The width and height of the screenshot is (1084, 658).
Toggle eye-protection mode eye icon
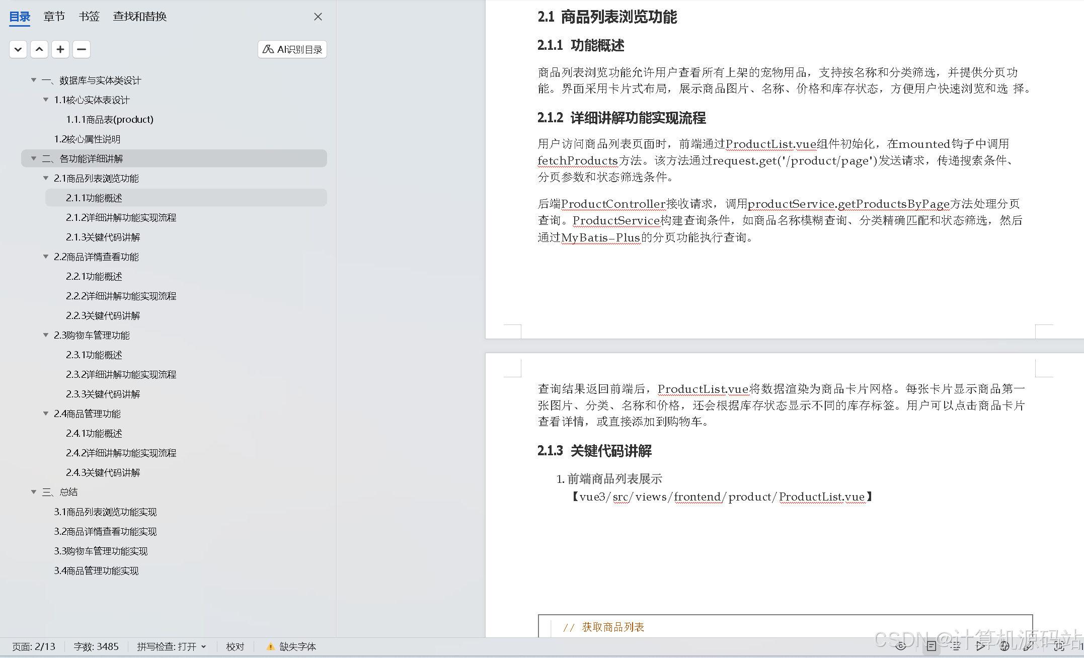[901, 646]
